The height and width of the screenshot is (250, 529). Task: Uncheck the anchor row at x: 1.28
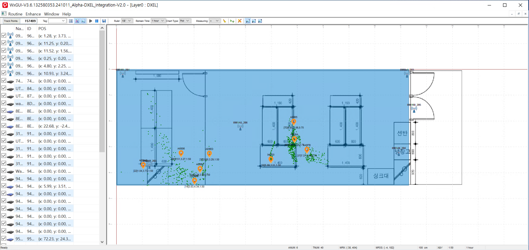tap(4, 36)
